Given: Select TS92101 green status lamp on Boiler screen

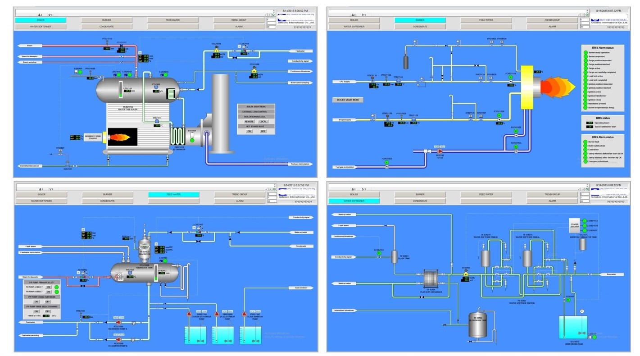Looking at the screenshot, I should (x=192, y=141).
